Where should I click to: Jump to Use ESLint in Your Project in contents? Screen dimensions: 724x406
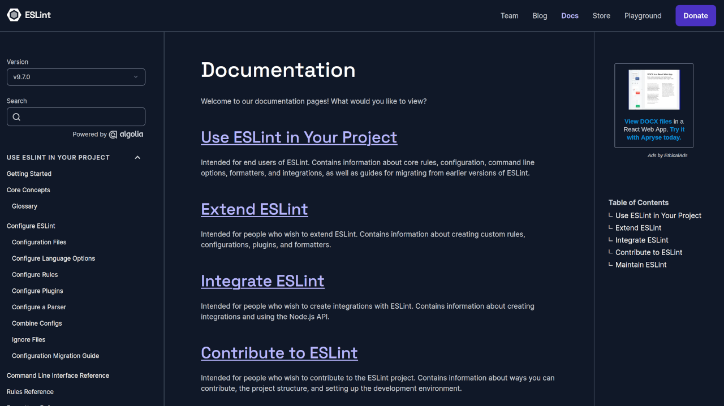tap(658, 215)
